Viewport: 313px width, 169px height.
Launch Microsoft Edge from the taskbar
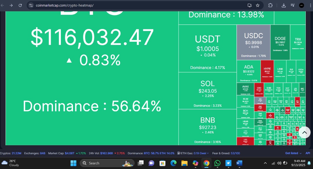(173, 163)
